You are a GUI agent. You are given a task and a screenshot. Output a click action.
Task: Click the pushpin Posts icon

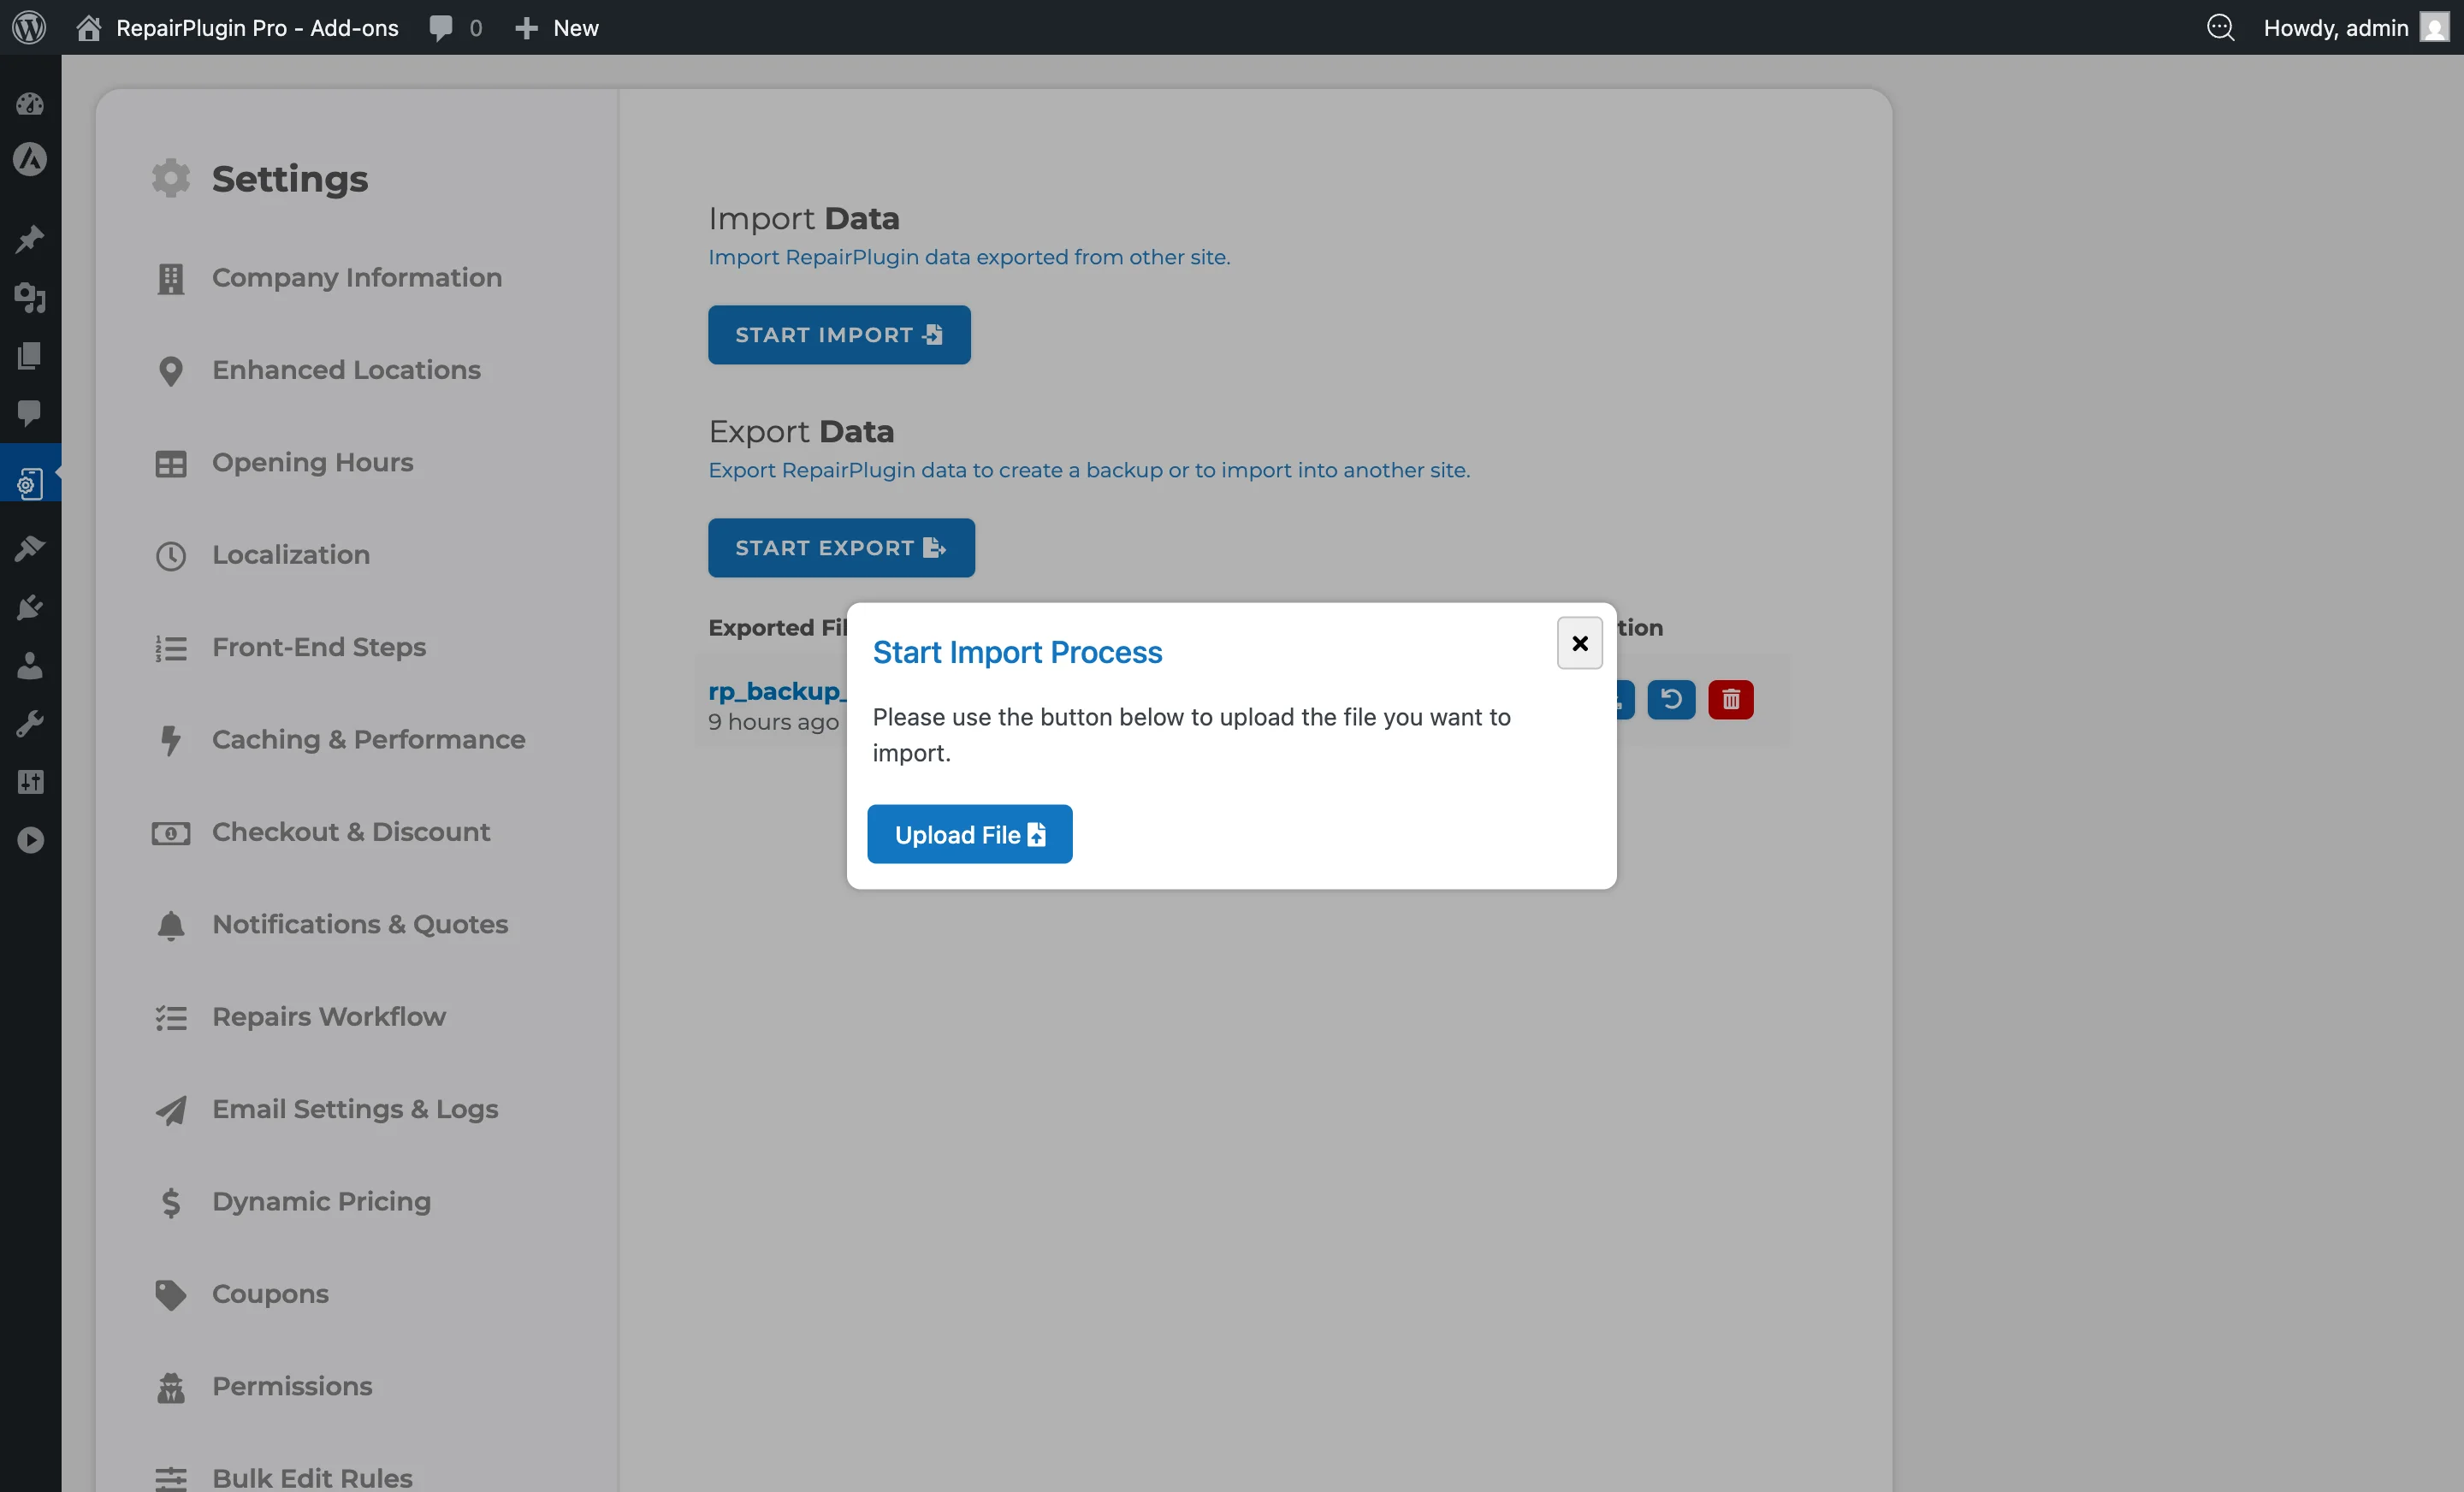point(30,237)
